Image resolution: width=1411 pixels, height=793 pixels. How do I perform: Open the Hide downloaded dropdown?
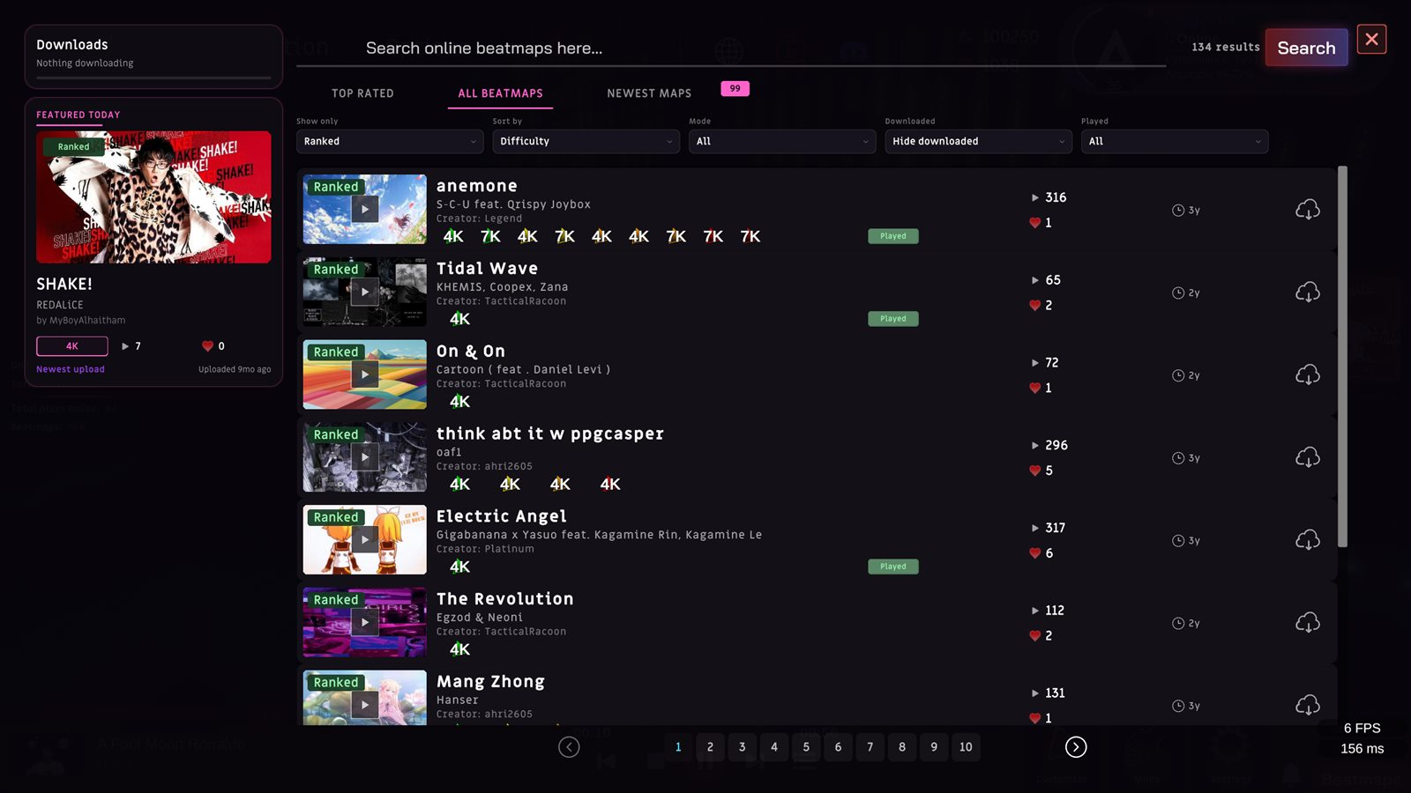coord(979,141)
